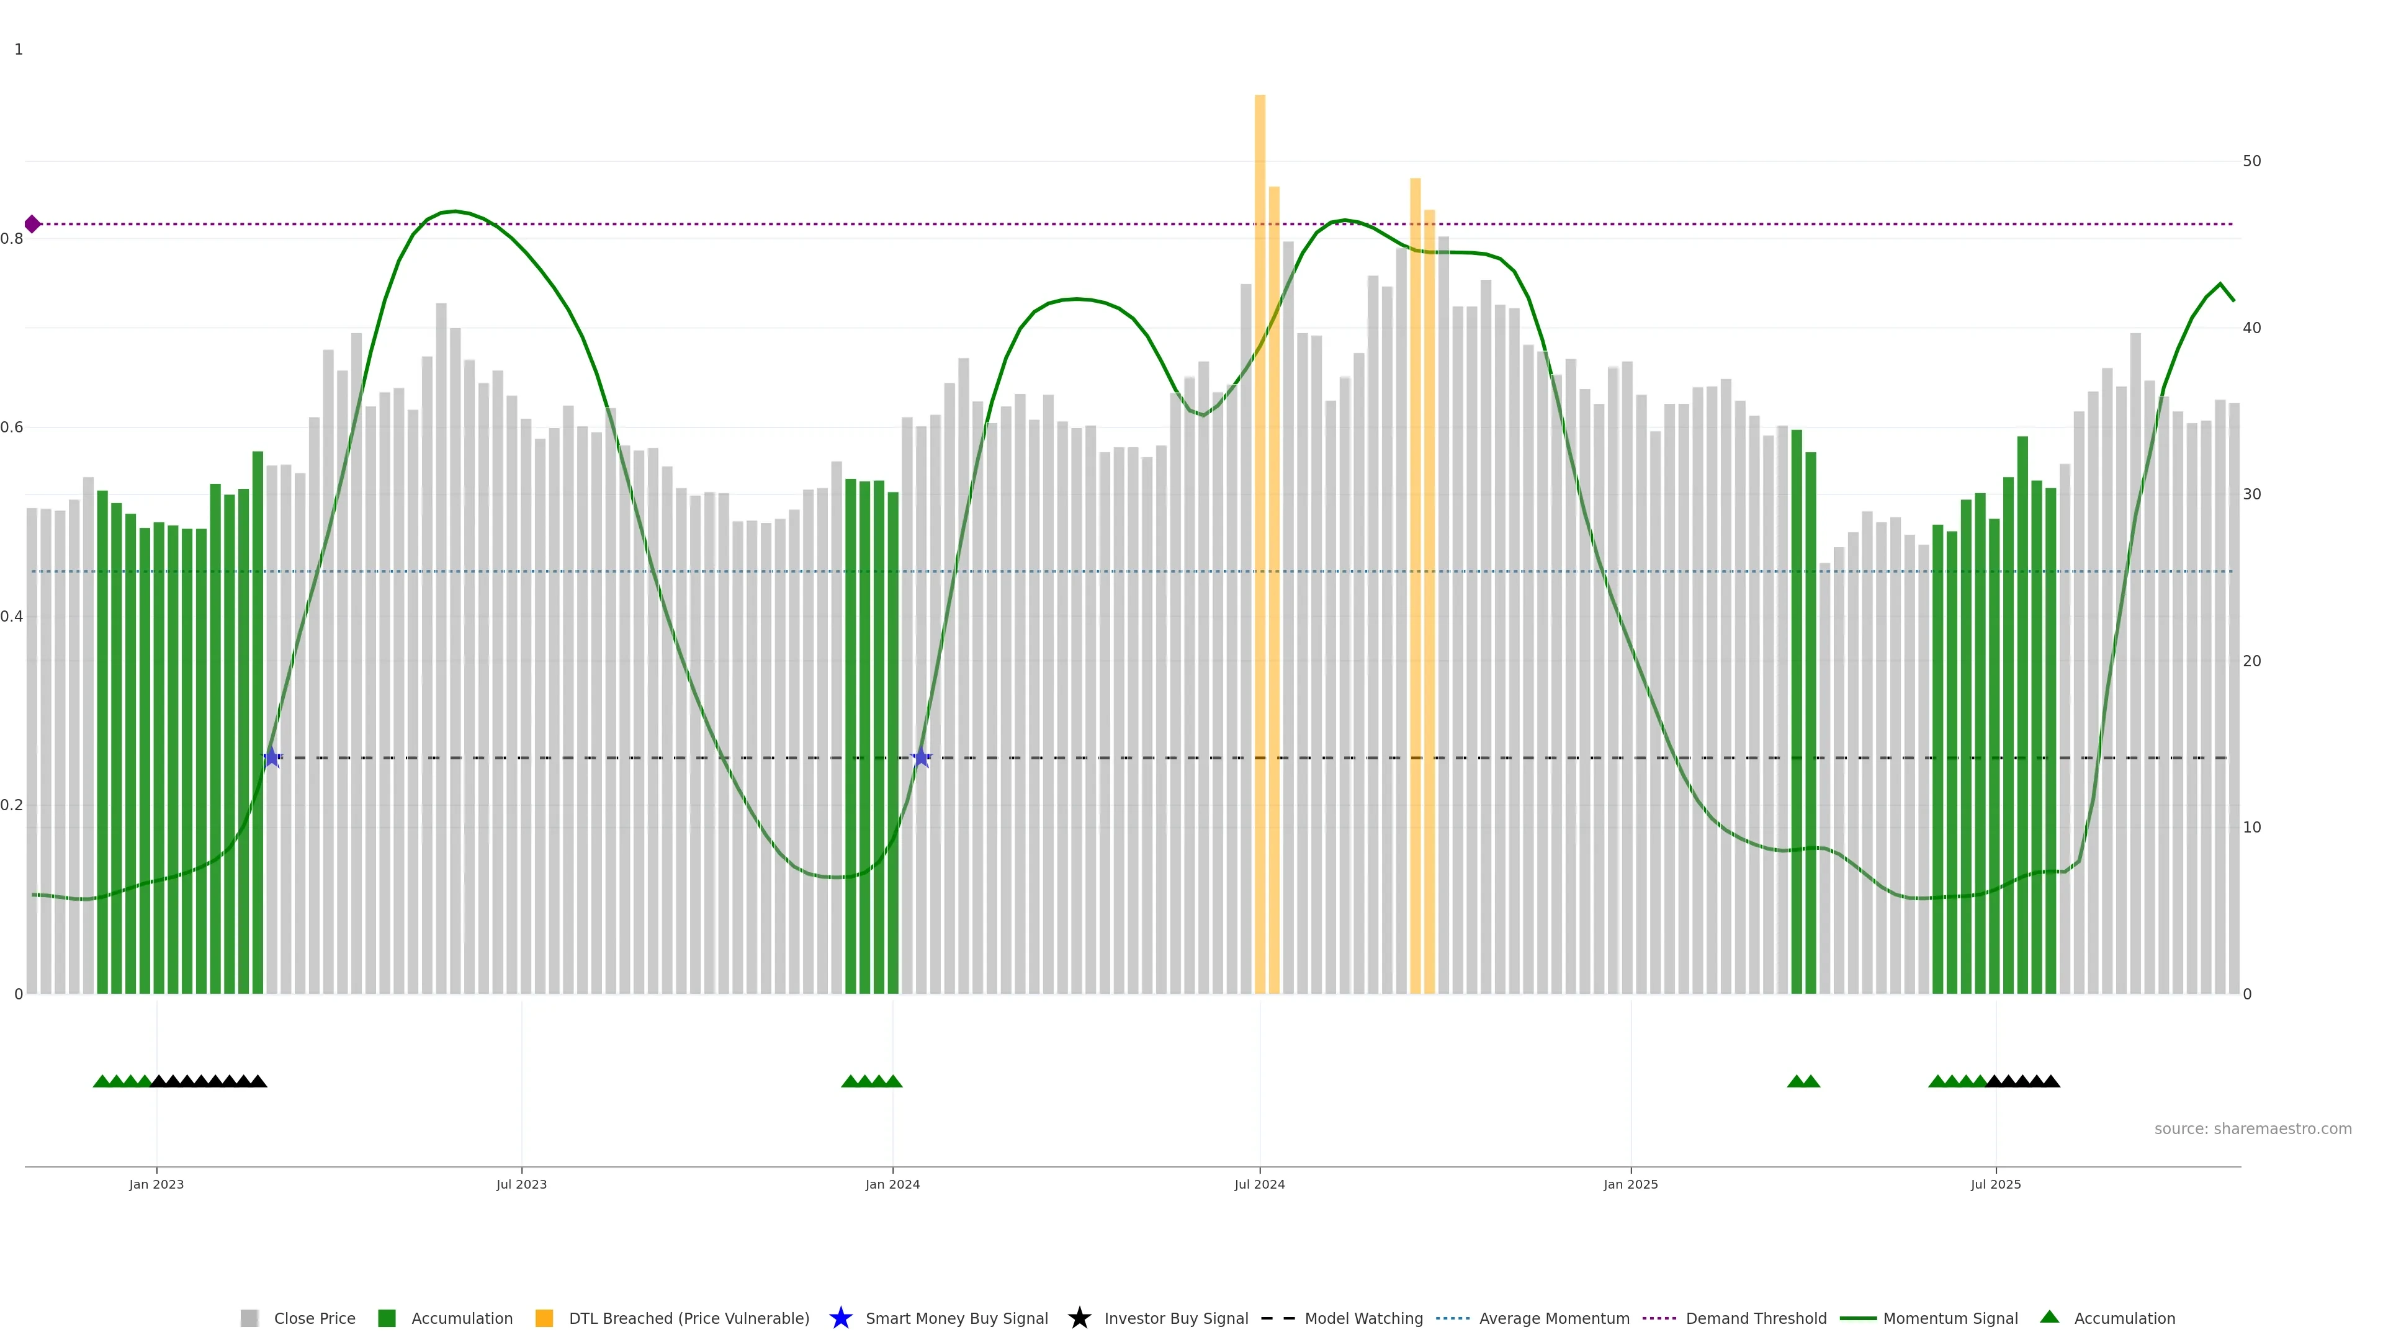Click the blue star marker near January 2024
Viewport: 2383px width, 1340px height.
point(920,757)
